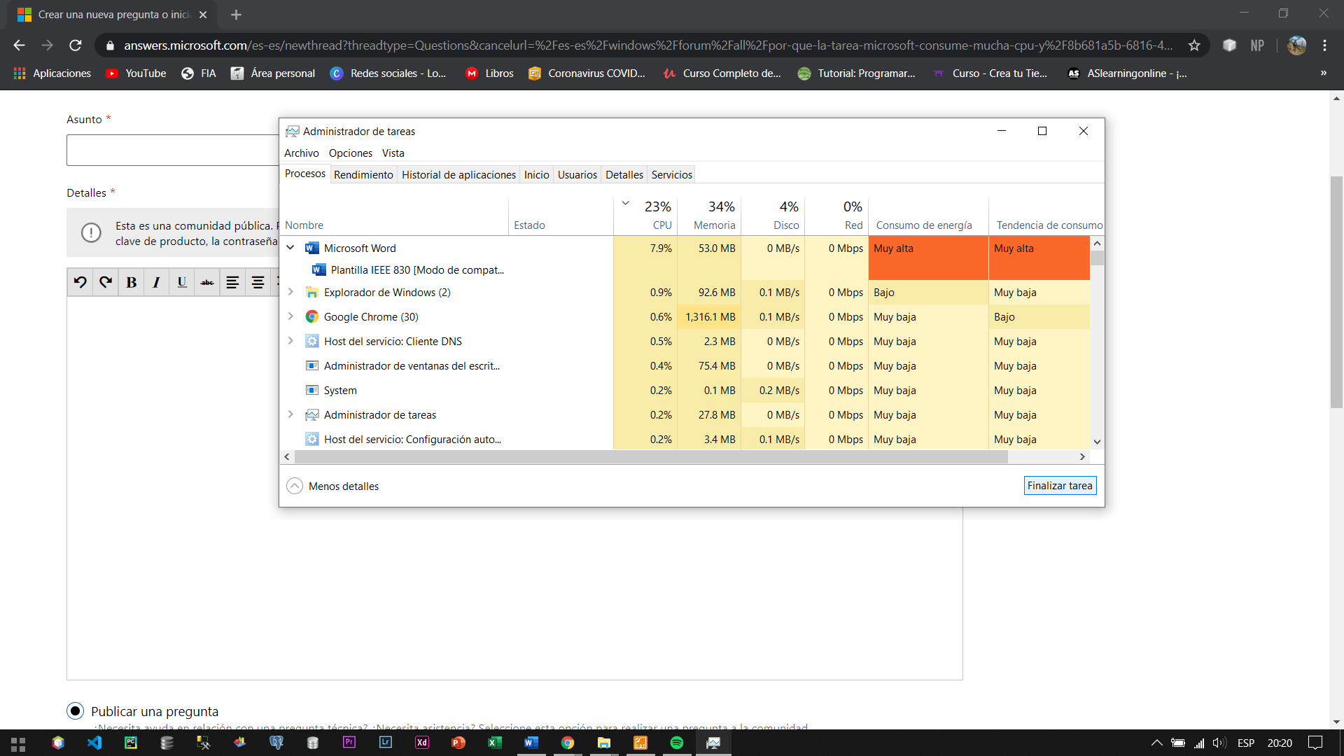Open PyCharm from the taskbar
Screen dimensions: 1344x756
131,743
